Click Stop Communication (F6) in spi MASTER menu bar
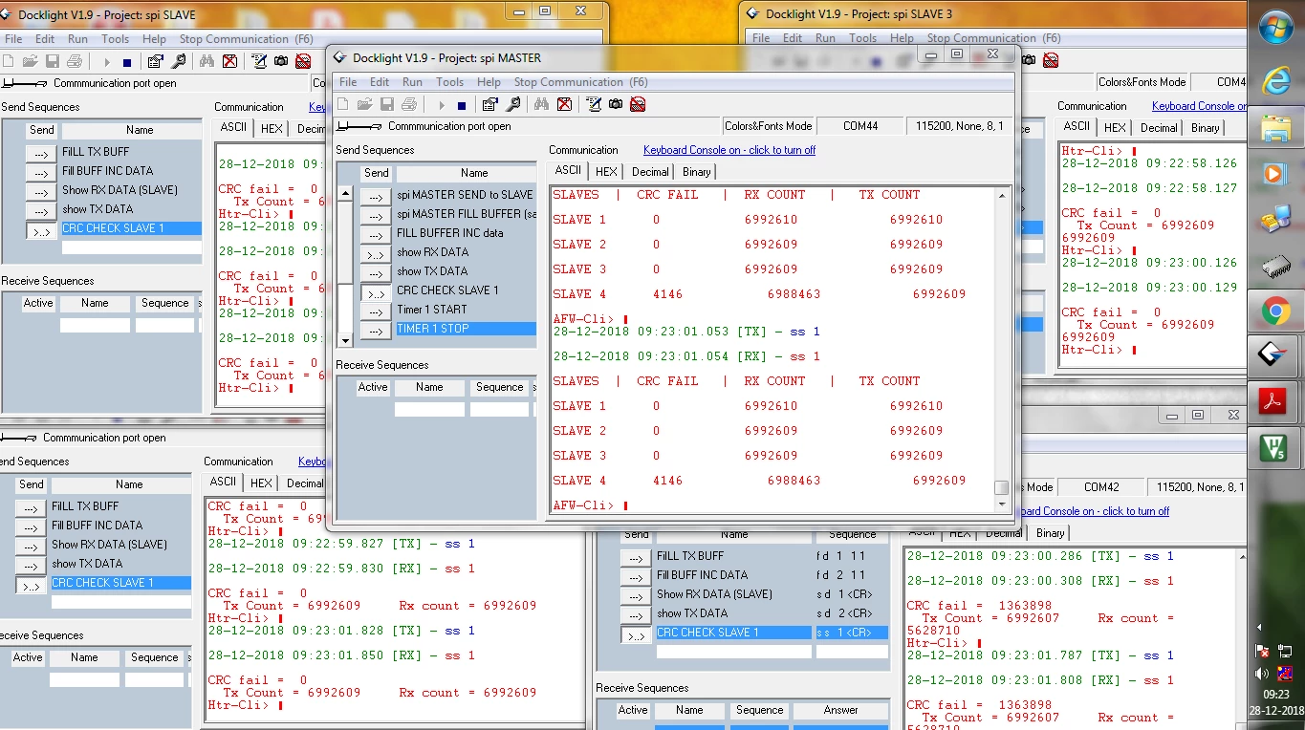The image size is (1305, 730). click(x=580, y=82)
